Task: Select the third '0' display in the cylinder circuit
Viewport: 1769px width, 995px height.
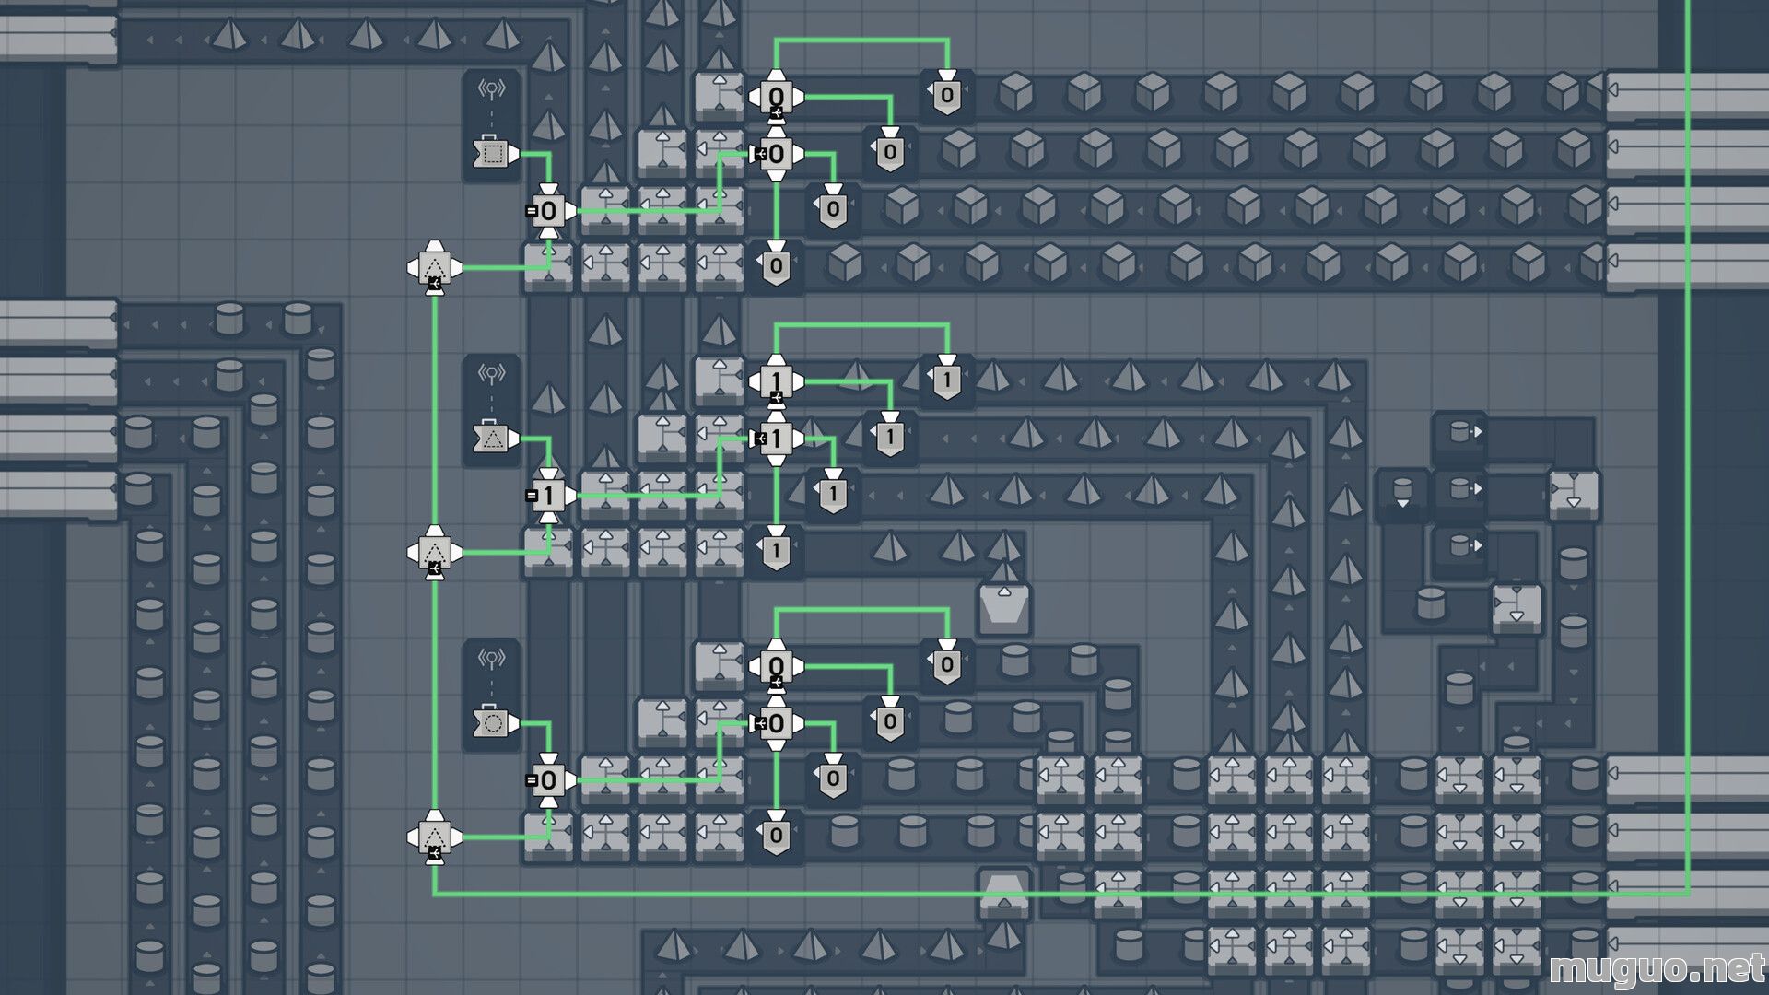Action: pyautogui.click(x=833, y=778)
